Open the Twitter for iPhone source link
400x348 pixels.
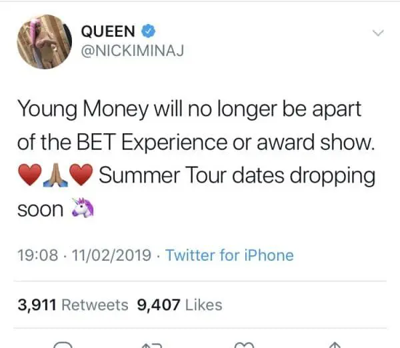pos(229,255)
